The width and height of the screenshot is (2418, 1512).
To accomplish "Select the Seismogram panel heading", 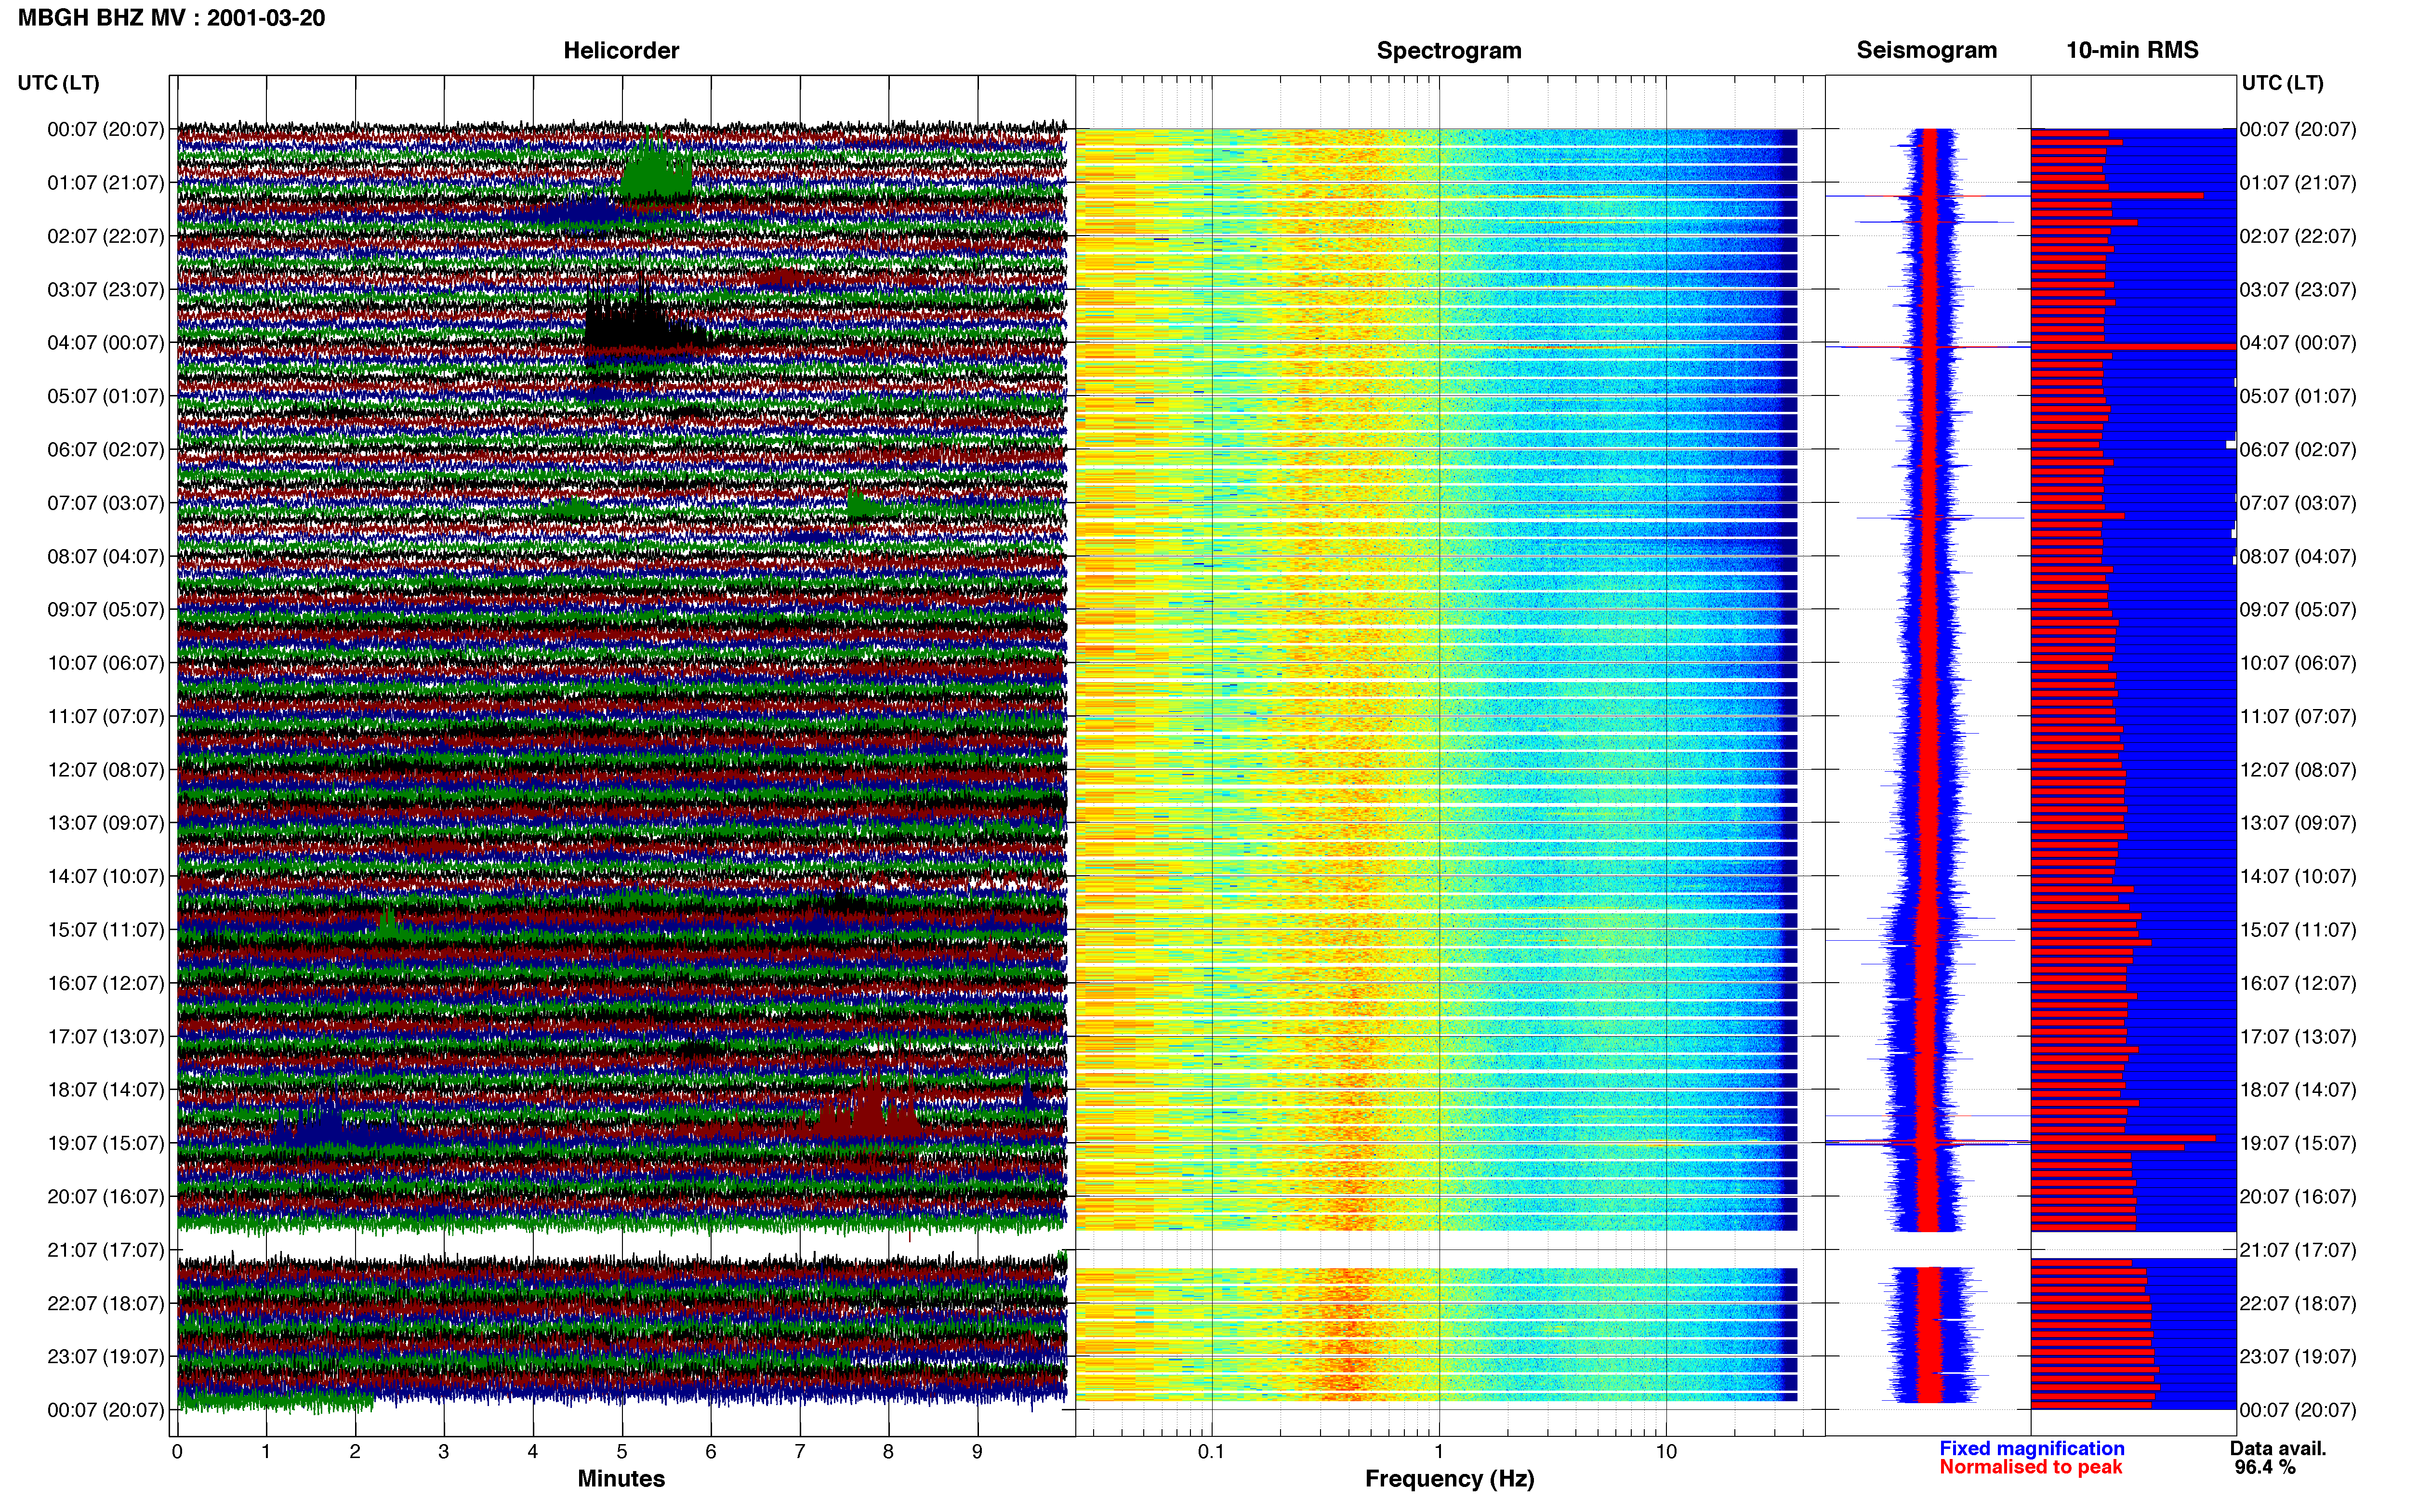I will coord(1926,50).
